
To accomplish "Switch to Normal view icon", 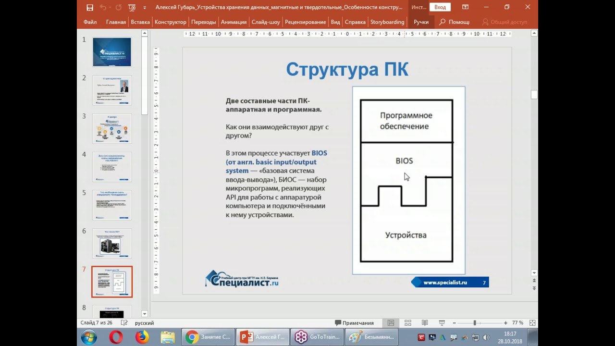I will [391, 323].
